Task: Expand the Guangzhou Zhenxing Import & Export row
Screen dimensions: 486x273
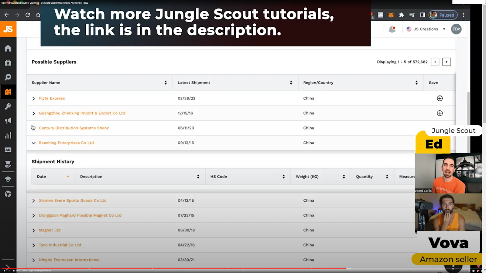Action: click(x=33, y=113)
